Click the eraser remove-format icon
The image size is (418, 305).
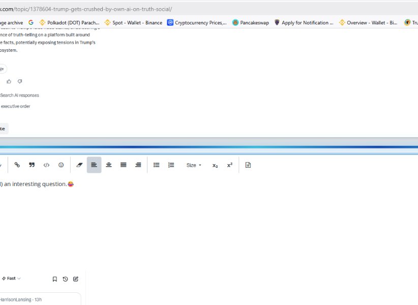79,165
